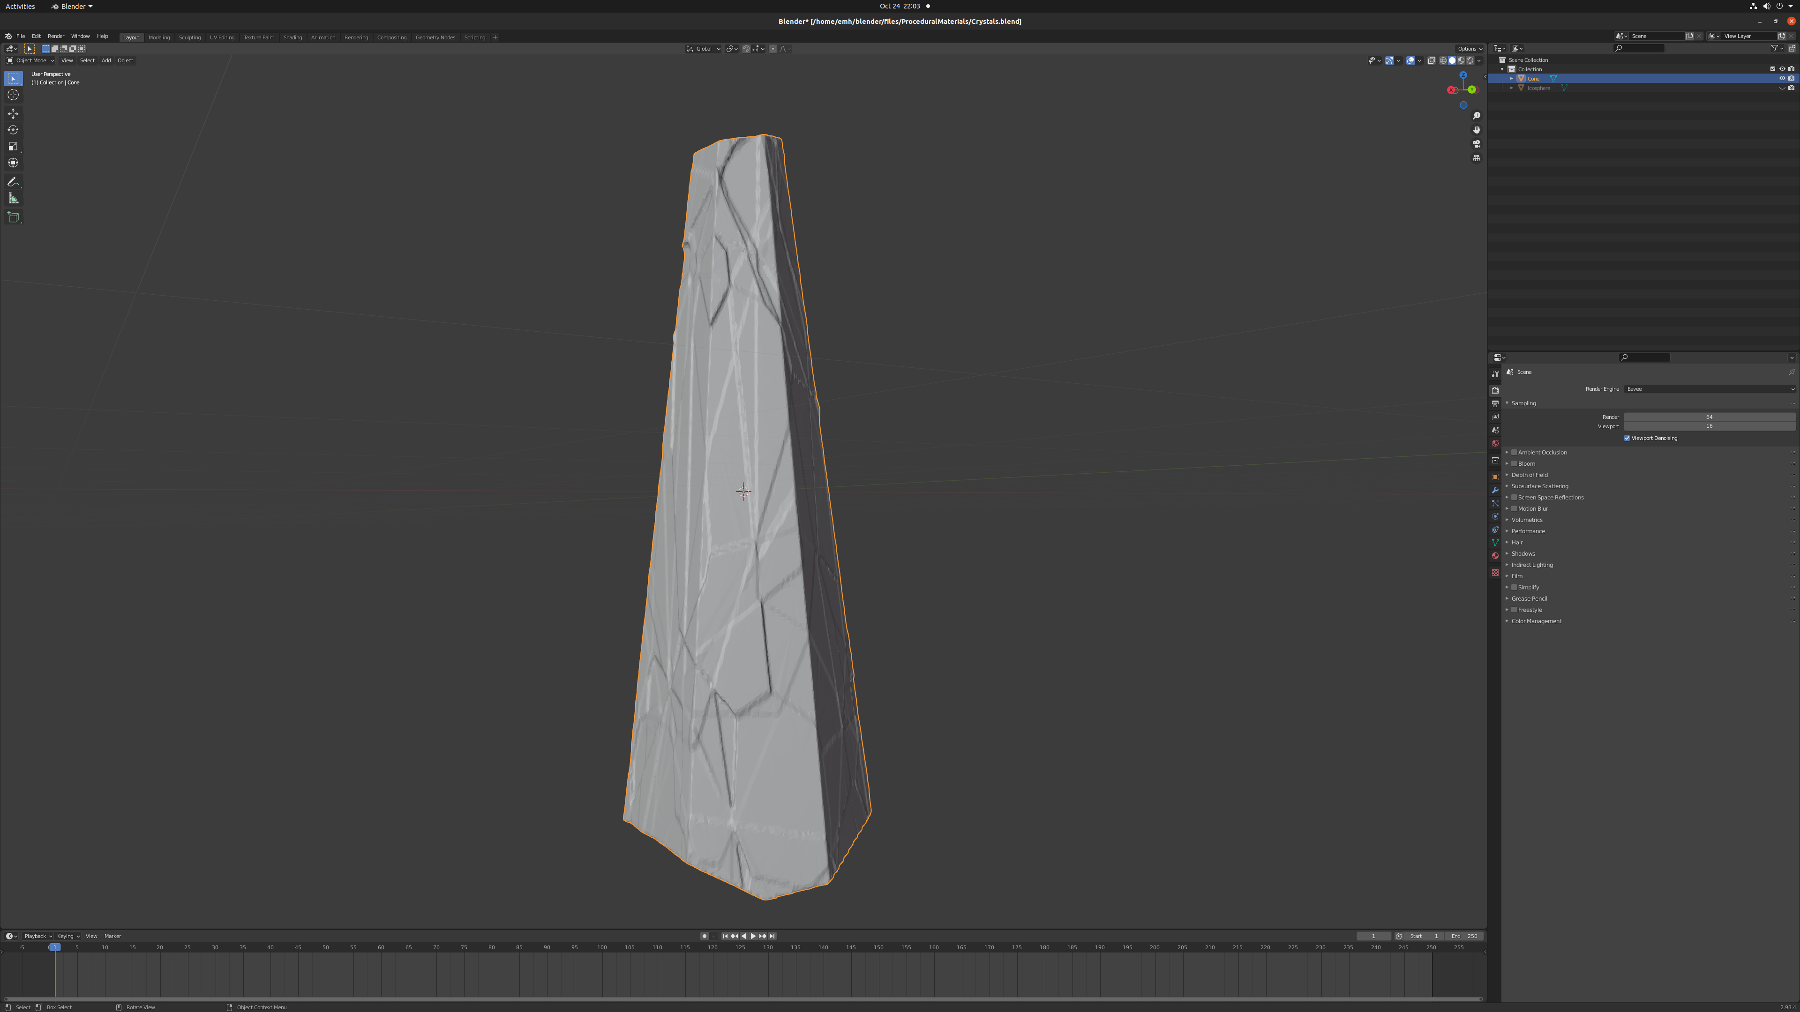This screenshot has width=1800, height=1012.
Task: Toggle Viewport Denoising checkbox
Action: coord(1627,439)
